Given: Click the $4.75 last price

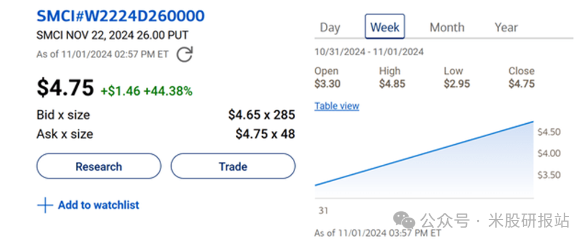Looking at the screenshot, I should tap(65, 88).
